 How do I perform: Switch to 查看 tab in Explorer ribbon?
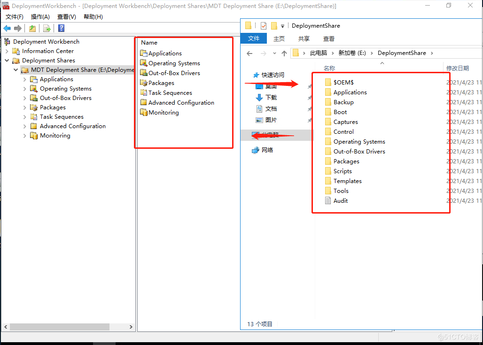pos(329,39)
